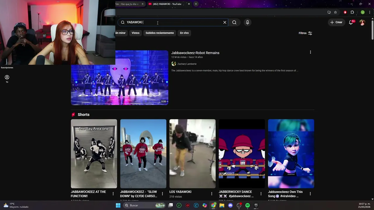The image size is (374, 210).
Task: Open OBS Studio from the taskbar
Action: coord(239,205)
